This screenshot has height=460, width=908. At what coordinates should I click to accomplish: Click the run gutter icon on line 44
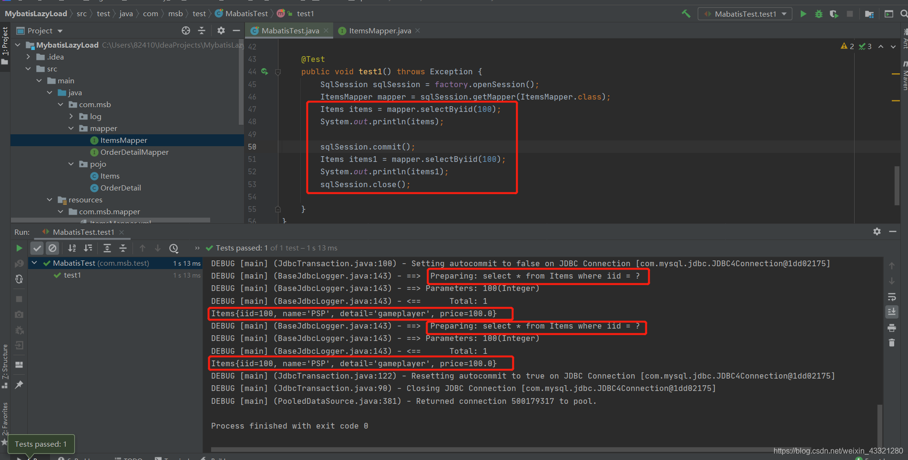[265, 71]
